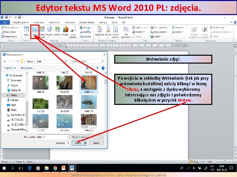Click Większe rozjaśnienie brightness icon
Viewport: 237px width, 177px height.
click(194, 32)
